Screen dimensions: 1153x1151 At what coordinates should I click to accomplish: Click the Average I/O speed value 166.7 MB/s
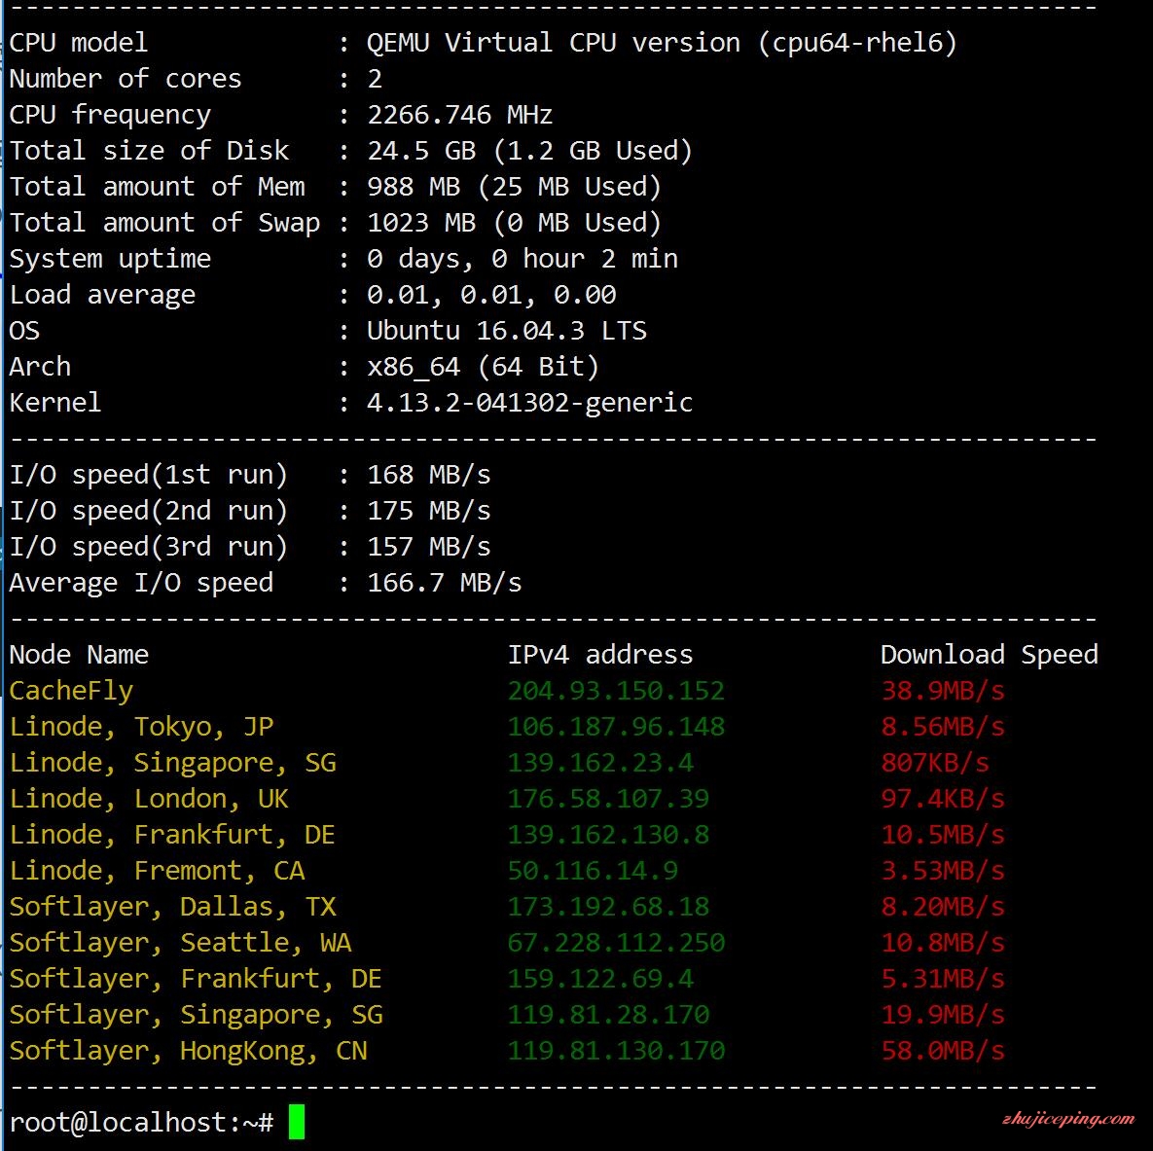(444, 583)
